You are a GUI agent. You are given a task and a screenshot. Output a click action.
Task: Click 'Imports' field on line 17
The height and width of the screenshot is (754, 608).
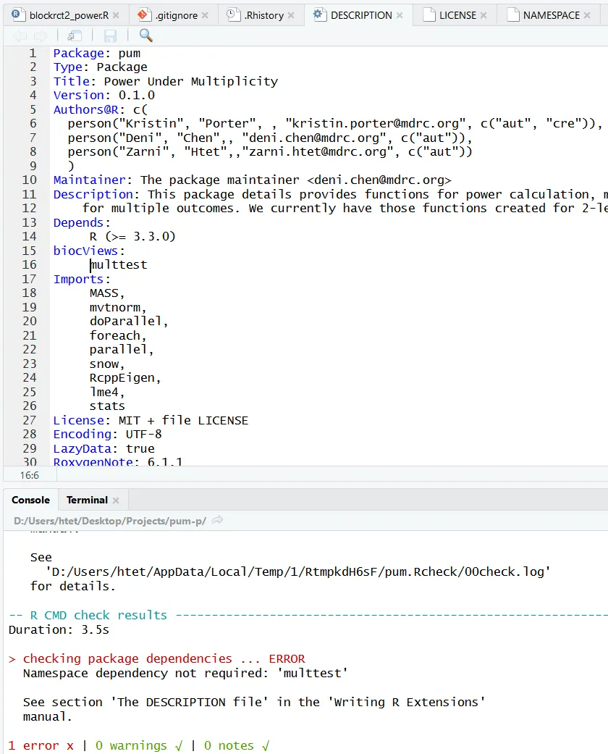pyautogui.click(x=78, y=280)
